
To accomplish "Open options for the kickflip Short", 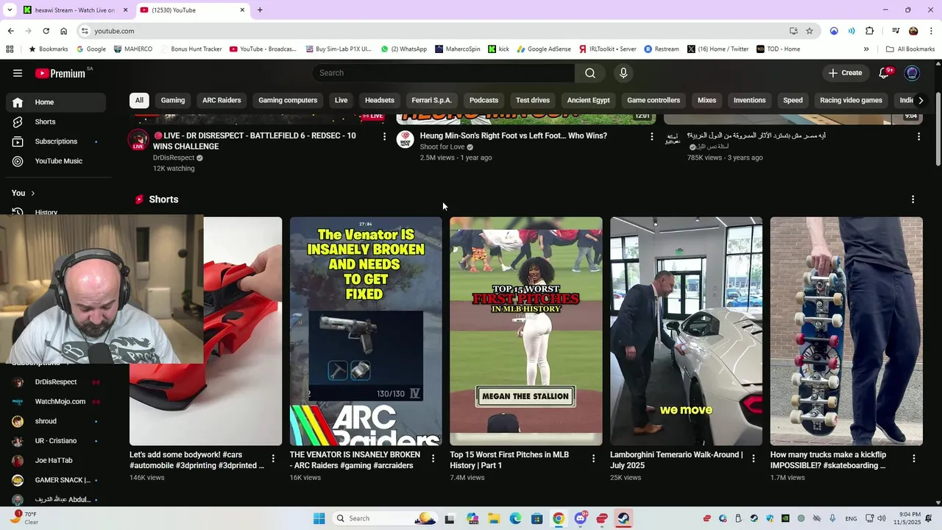I will (x=914, y=459).
